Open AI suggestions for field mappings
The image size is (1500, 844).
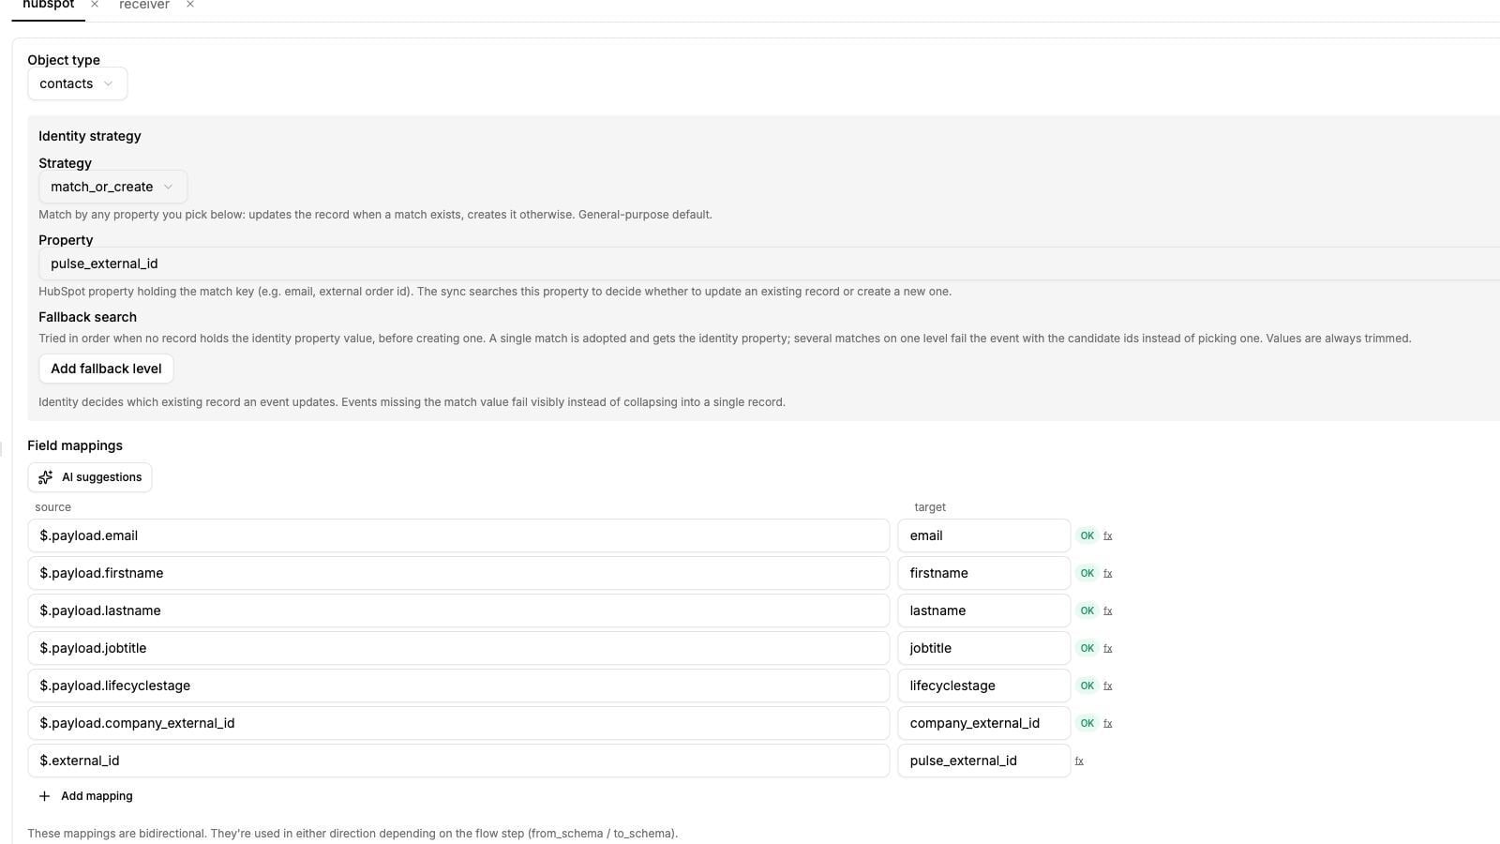pos(90,477)
